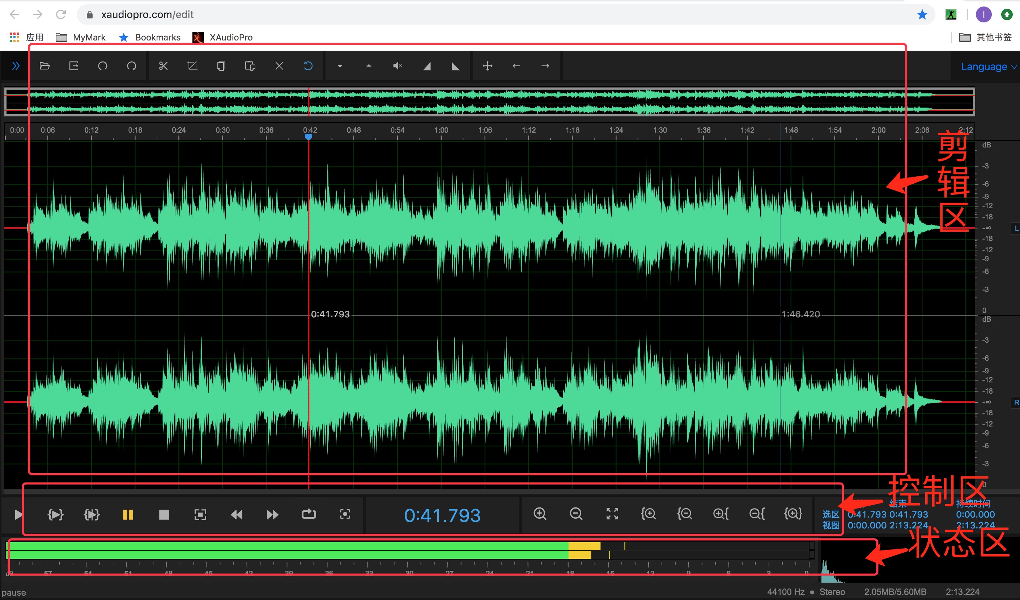Redo the last undone edit
This screenshot has width=1020, height=600.
pyautogui.click(x=132, y=65)
